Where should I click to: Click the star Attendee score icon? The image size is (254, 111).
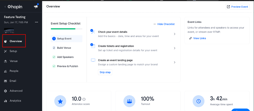[x=60, y=101]
